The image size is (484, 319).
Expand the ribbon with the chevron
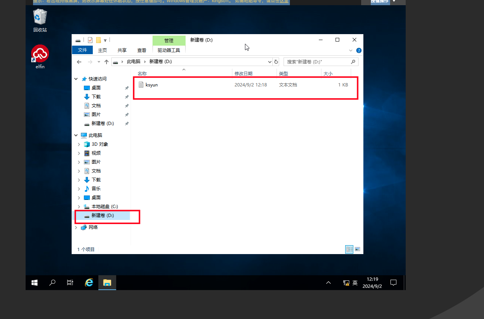tap(351, 50)
